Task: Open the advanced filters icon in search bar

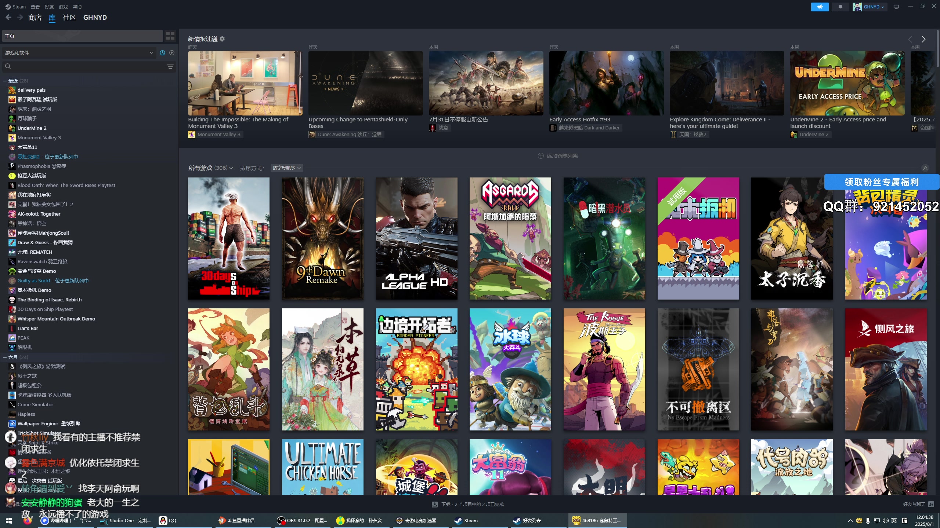Action: click(170, 66)
